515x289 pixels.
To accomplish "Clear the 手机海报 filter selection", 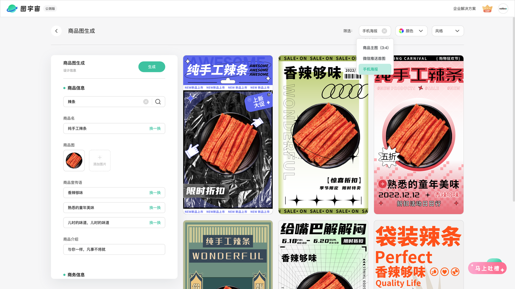I will coord(384,31).
